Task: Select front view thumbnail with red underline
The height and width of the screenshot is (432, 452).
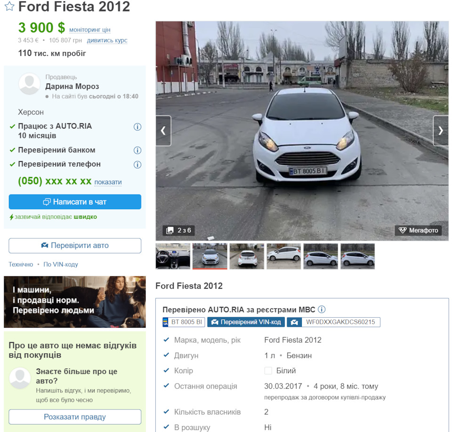Action: [210, 256]
